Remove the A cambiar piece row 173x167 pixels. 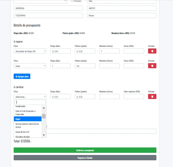click(x=152, y=96)
